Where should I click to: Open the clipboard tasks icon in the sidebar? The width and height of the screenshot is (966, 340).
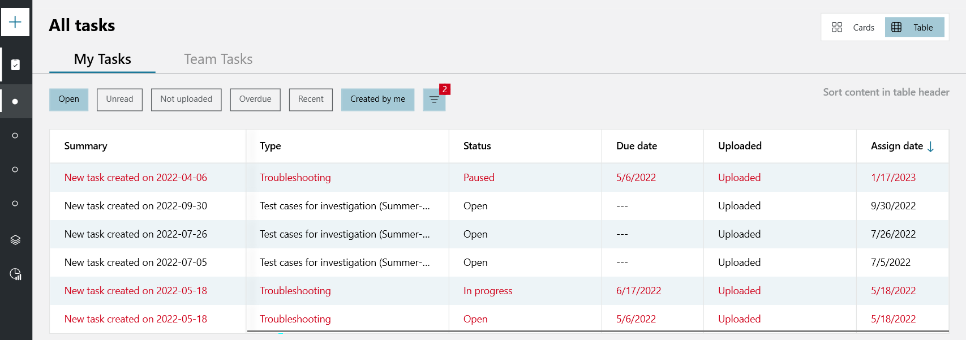click(x=15, y=64)
